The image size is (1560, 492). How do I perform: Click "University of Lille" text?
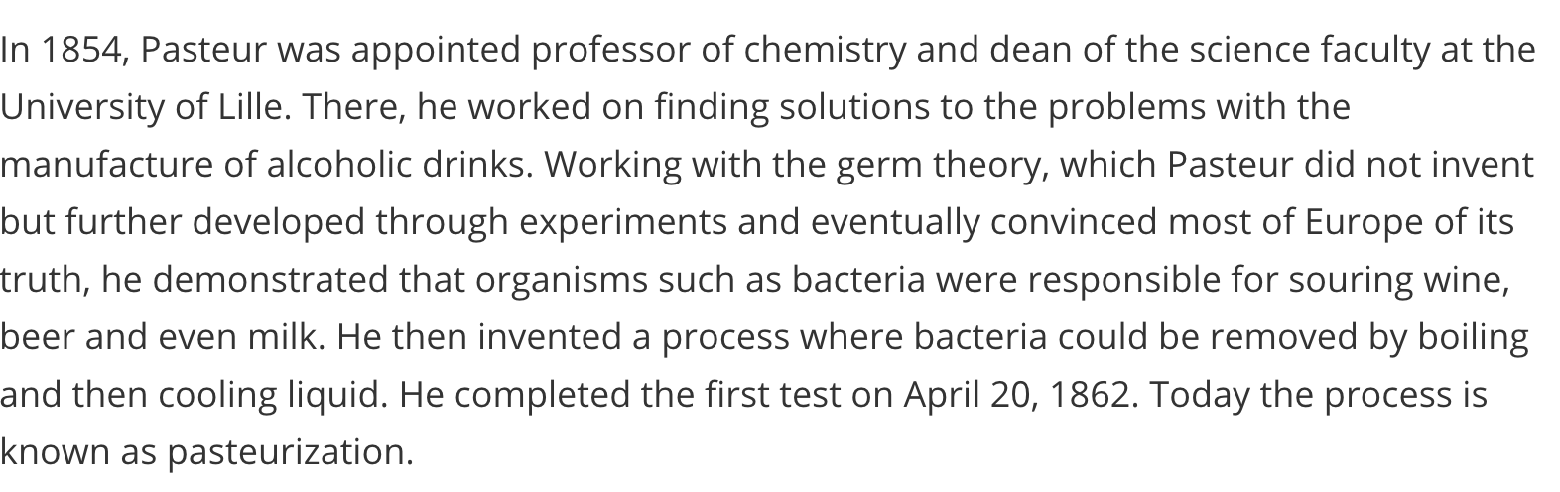point(146,107)
